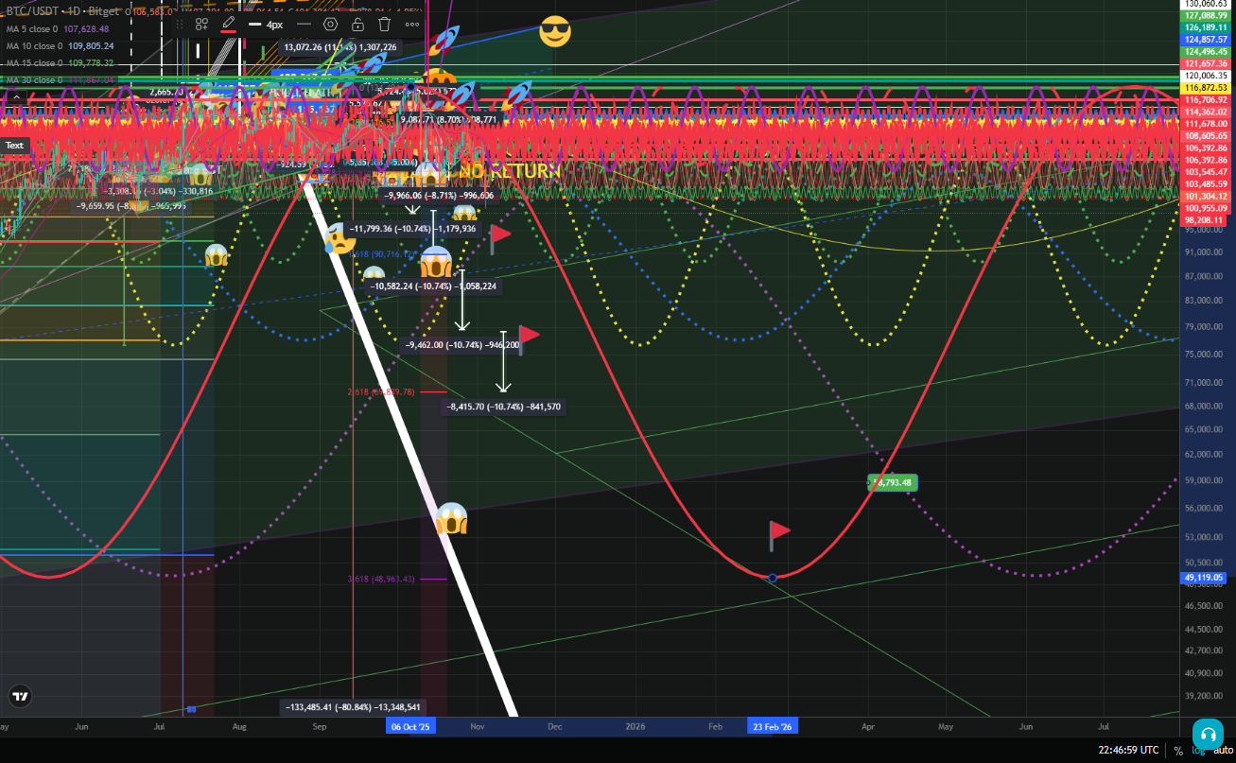Screen dimensions: 1236x763
Task: Click the sunglasses emoji sticker on chart
Action: click(x=555, y=32)
